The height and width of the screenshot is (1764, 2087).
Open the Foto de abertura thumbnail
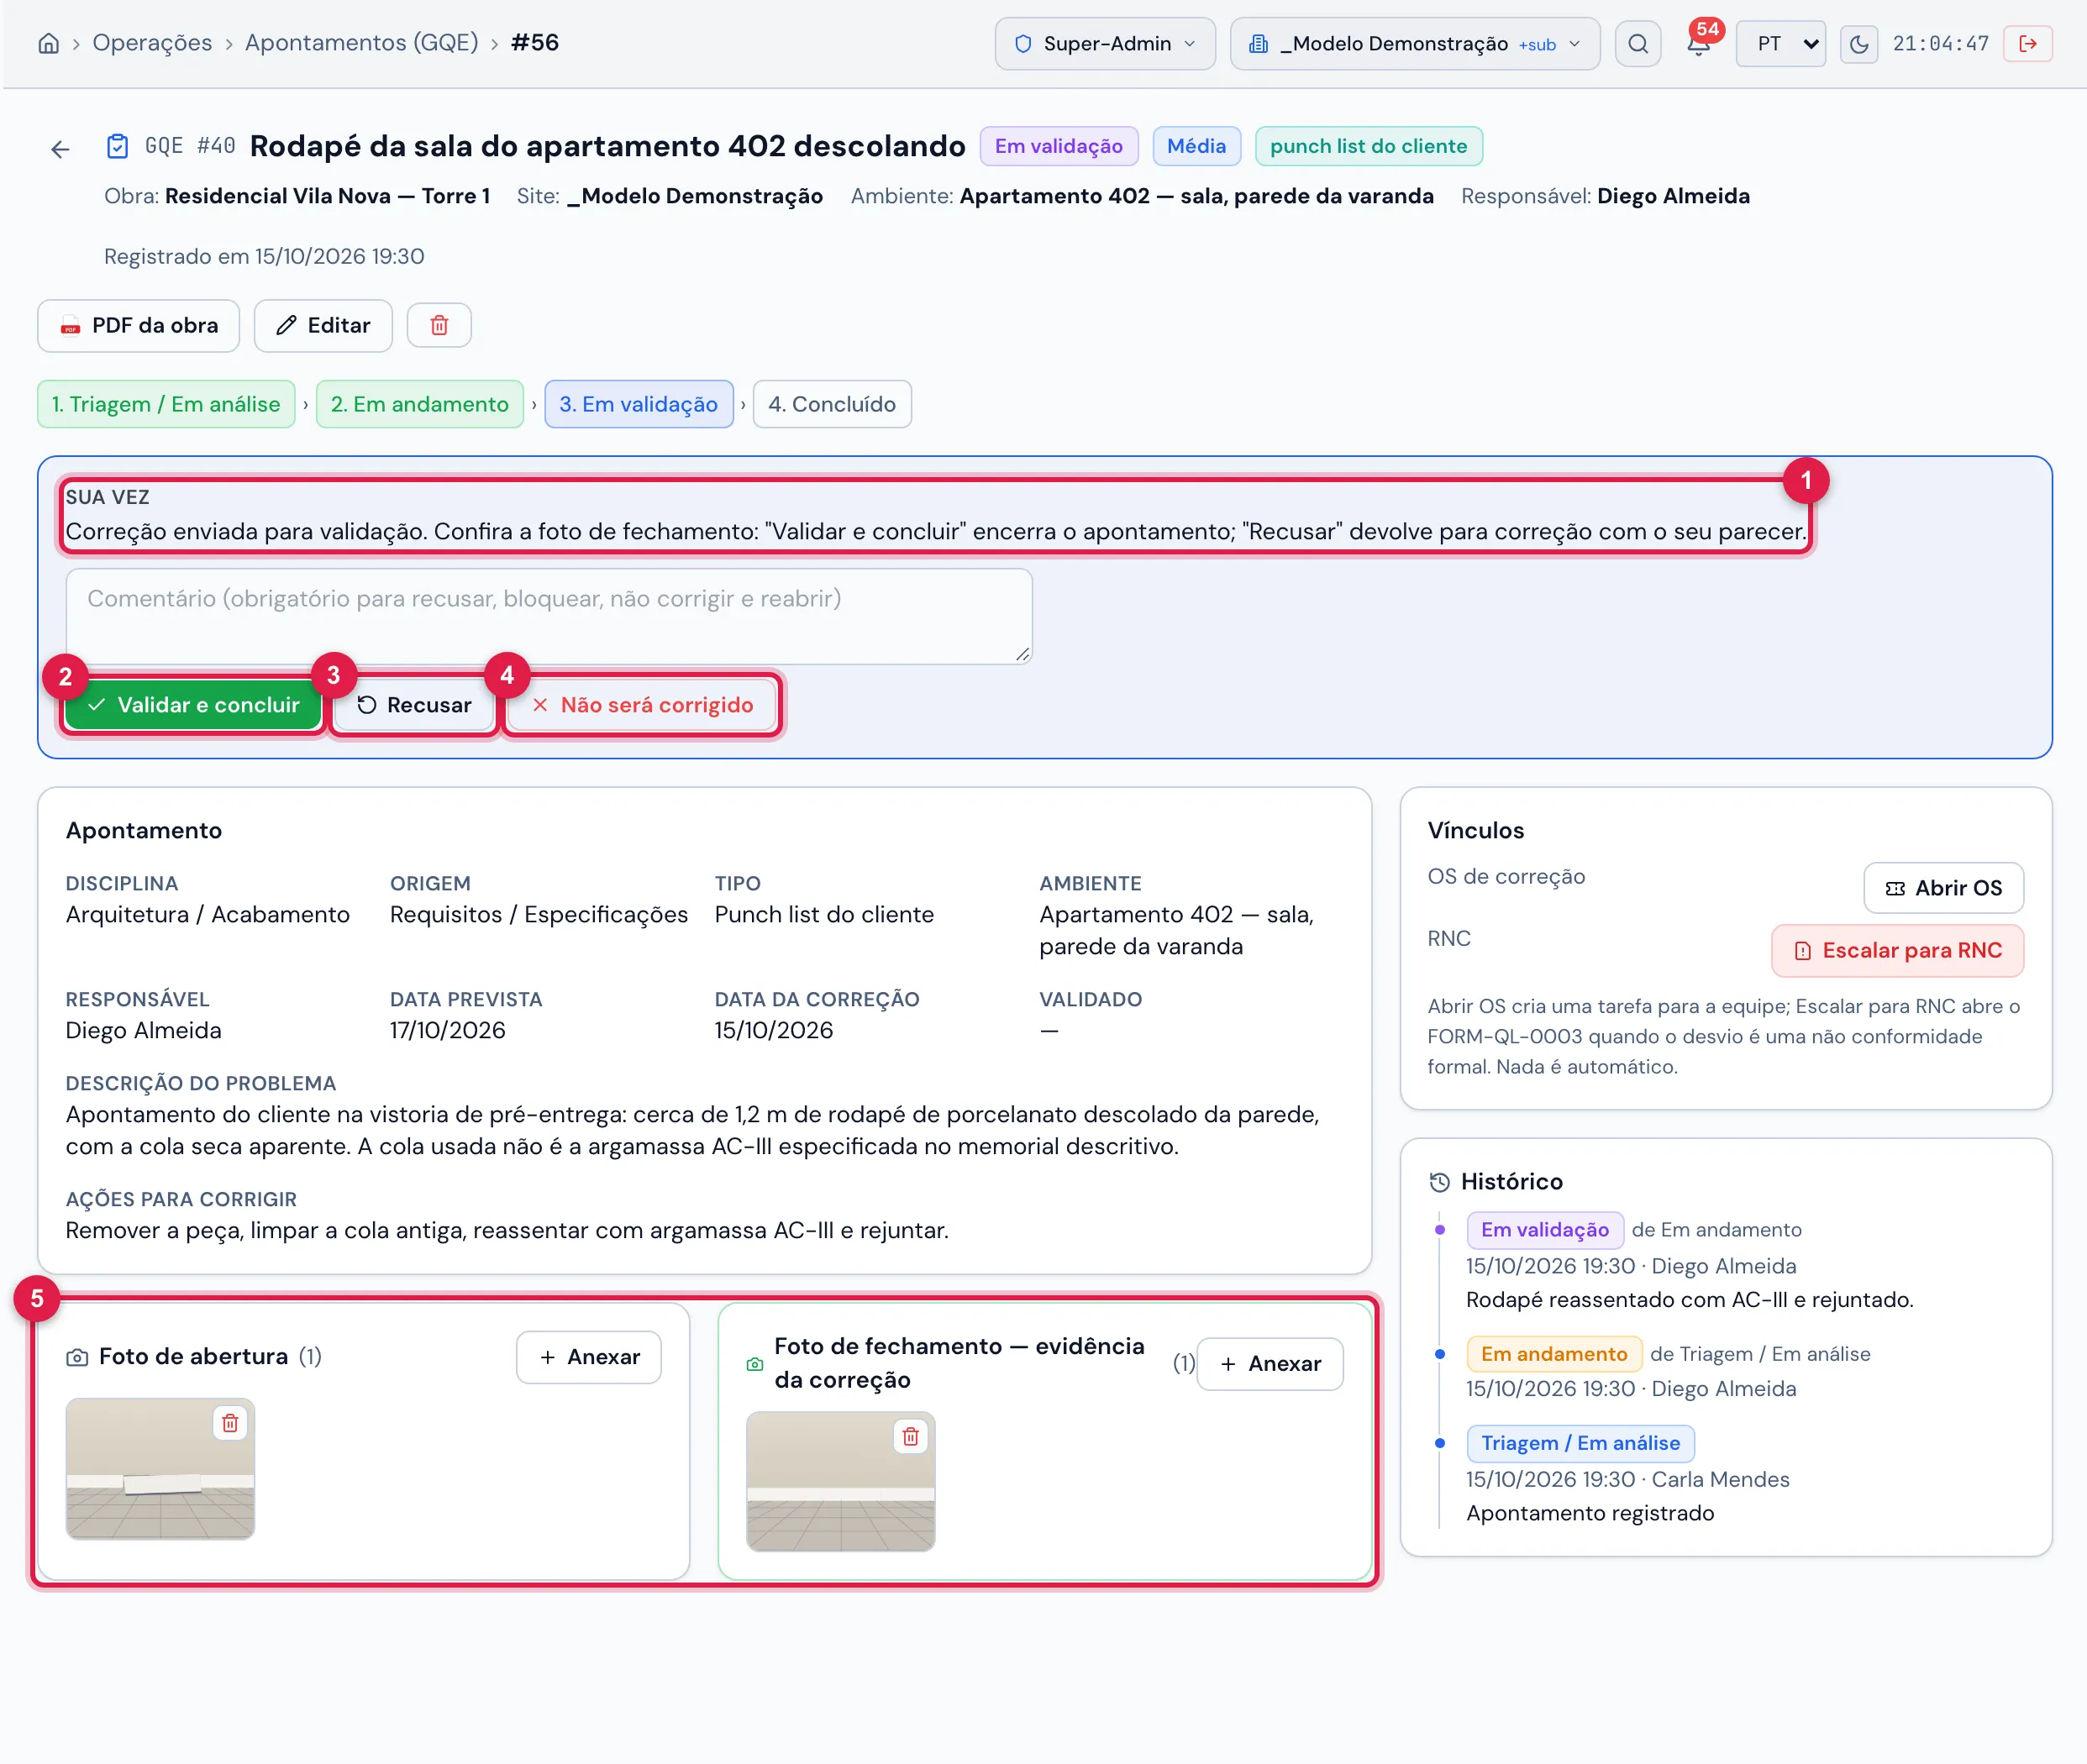[x=160, y=1468]
